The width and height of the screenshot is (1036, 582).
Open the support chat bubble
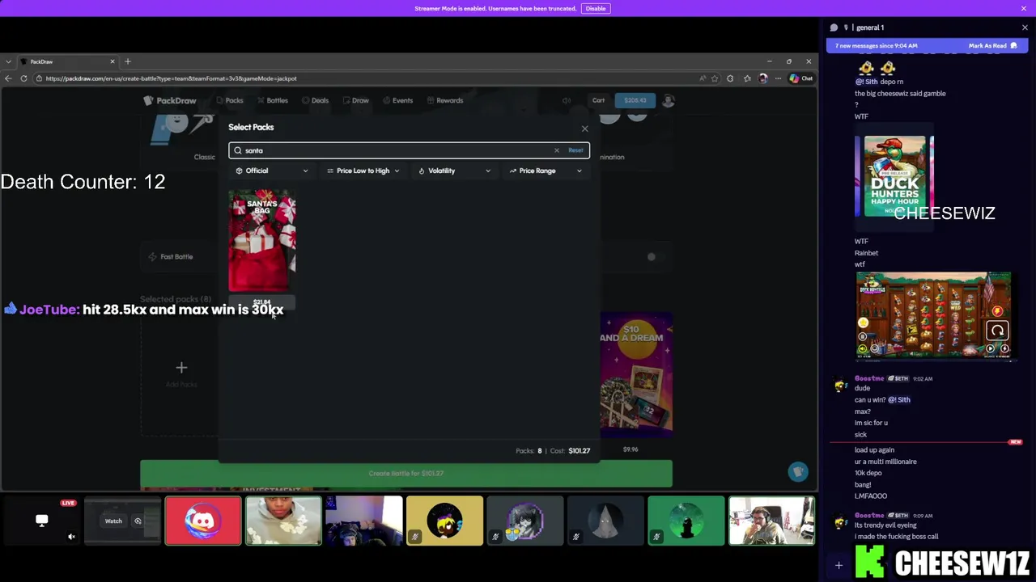(798, 472)
